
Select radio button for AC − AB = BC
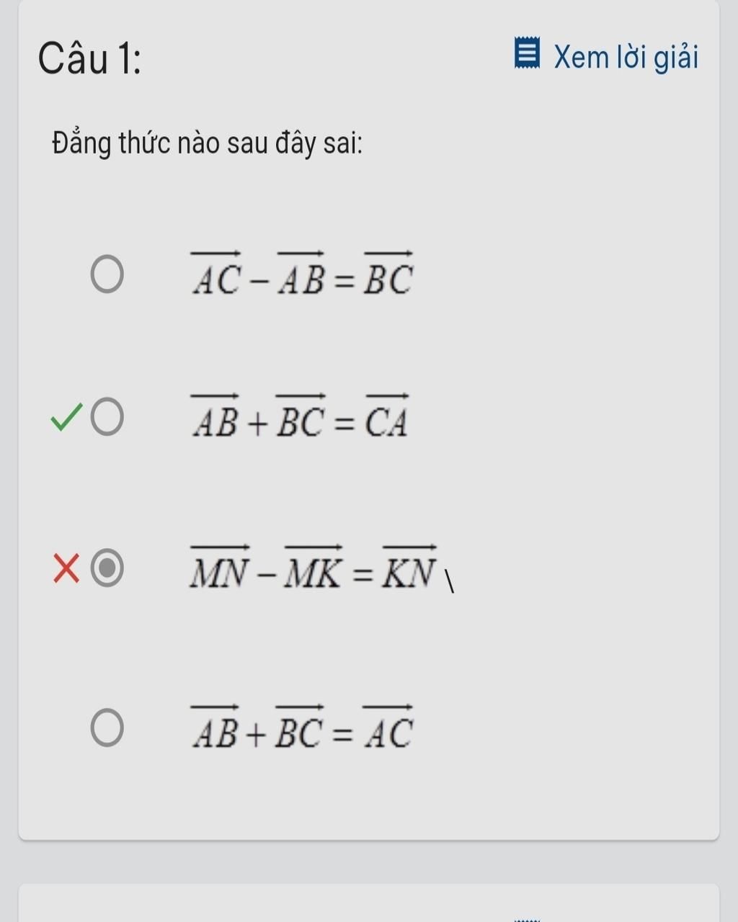(x=107, y=274)
